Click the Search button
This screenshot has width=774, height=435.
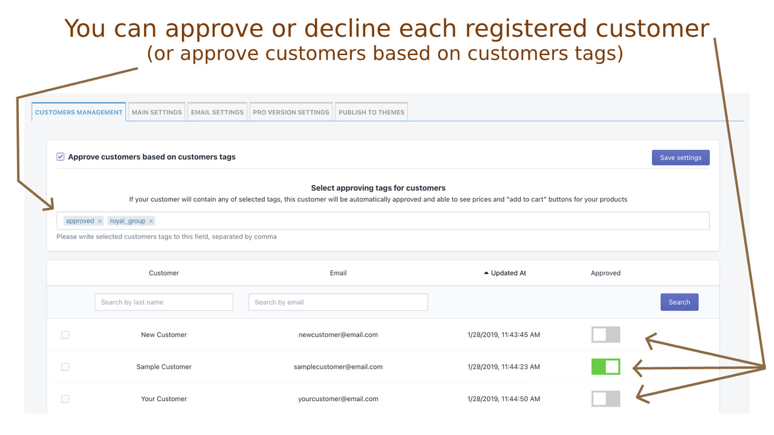[x=679, y=301]
